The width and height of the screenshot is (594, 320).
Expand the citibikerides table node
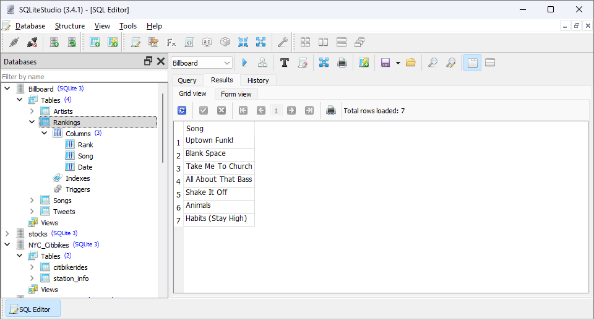pyautogui.click(x=32, y=267)
